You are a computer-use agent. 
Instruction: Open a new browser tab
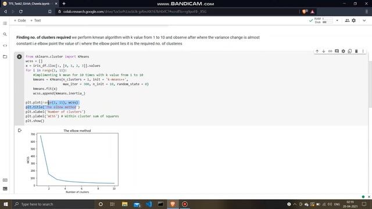click(x=64, y=3)
